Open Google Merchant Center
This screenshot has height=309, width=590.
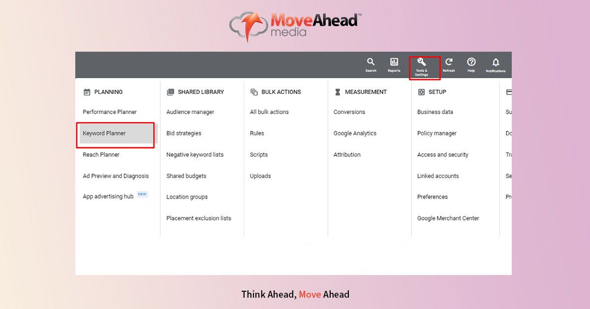[x=448, y=218]
